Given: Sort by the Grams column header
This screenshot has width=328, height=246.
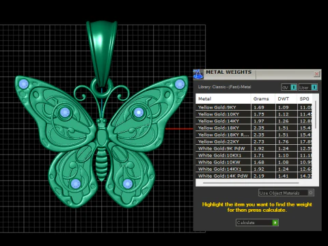Looking at the screenshot, I should [263, 99].
